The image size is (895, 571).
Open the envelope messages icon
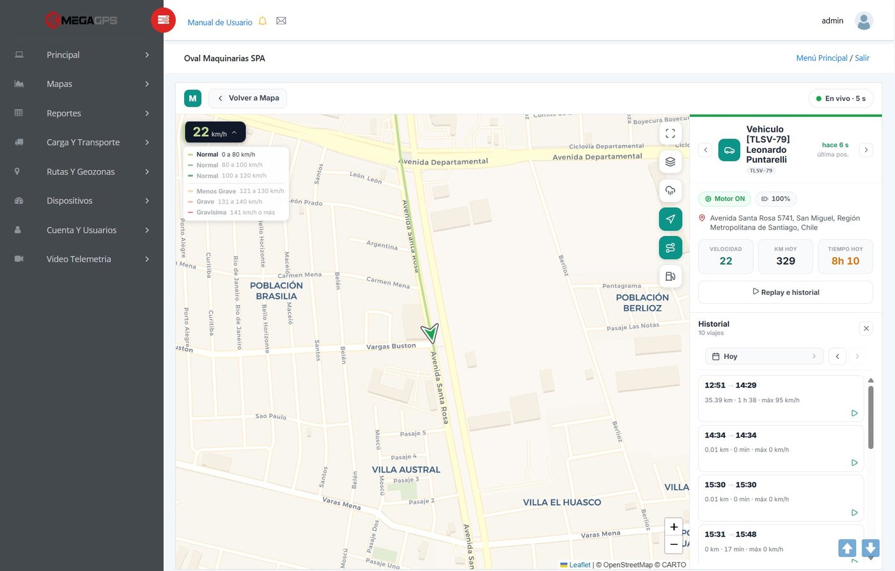[x=281, y=21]
